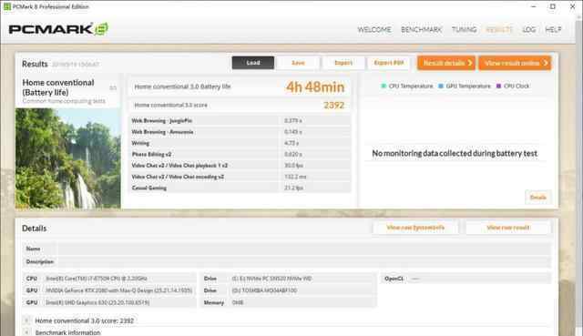Toggle the GPU Temperature legend marker
Screen dimensions: 583x336
[x=441, y=86]
